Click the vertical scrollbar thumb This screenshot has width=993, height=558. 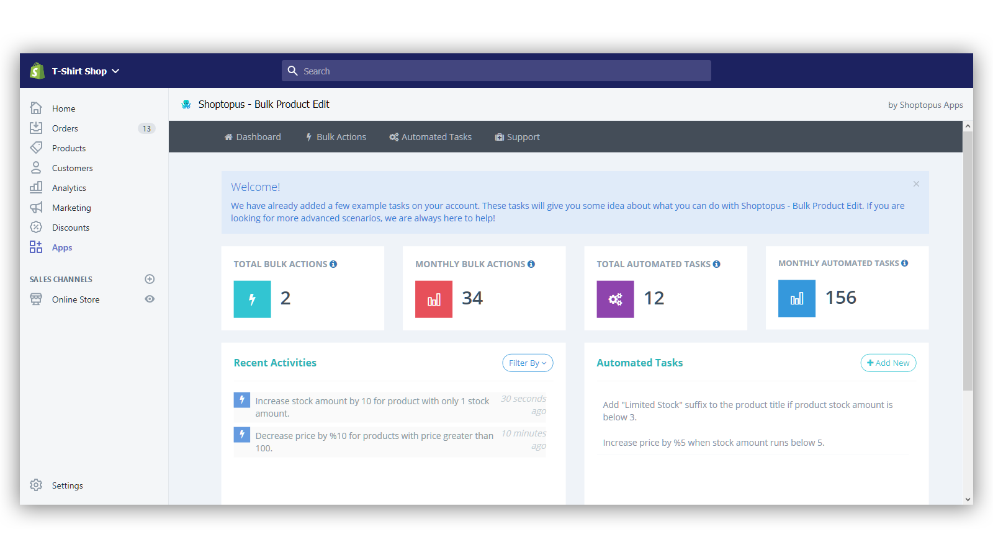[x=968, y=260]
